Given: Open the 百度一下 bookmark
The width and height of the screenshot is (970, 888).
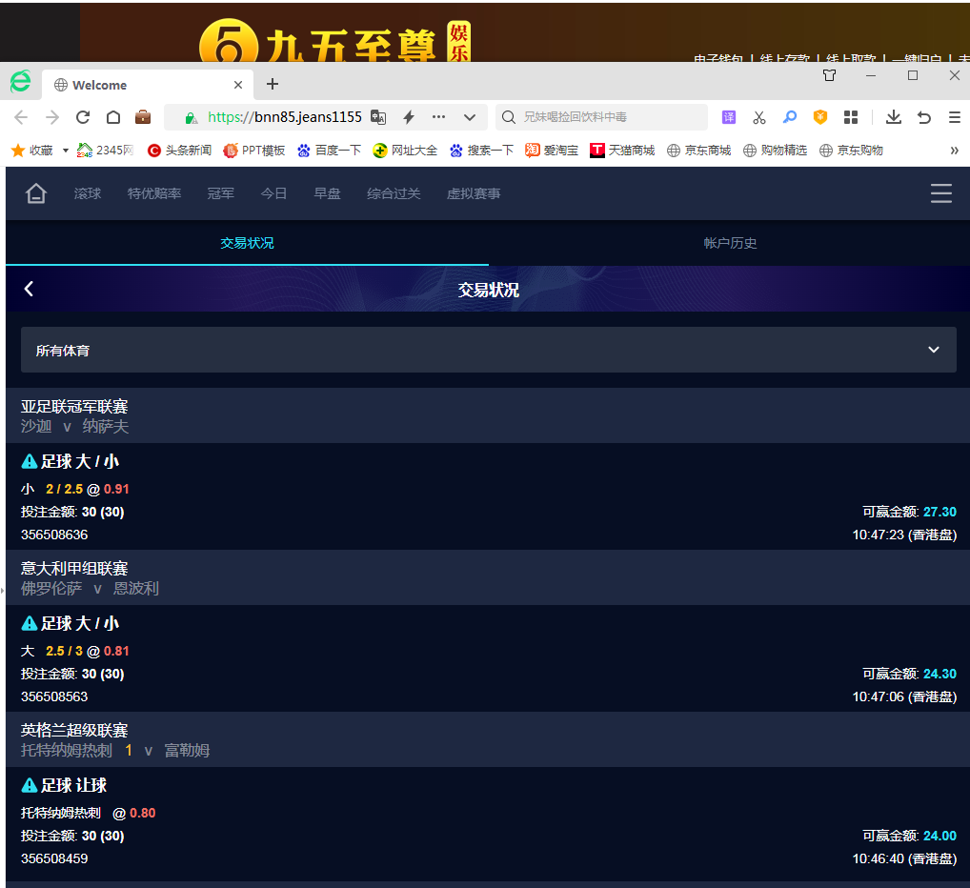Looking at the screenshot, I should click(329, 151).
